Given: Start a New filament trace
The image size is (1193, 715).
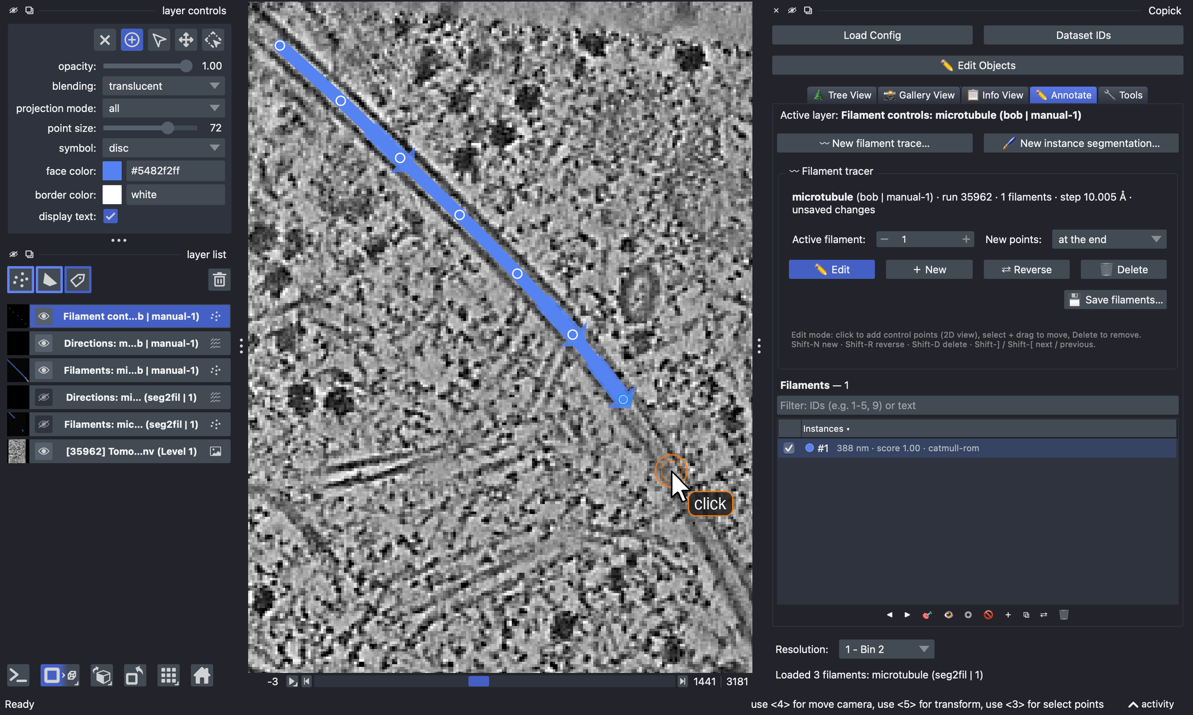Looking at the screenshot, I should (x=874, y=144).
